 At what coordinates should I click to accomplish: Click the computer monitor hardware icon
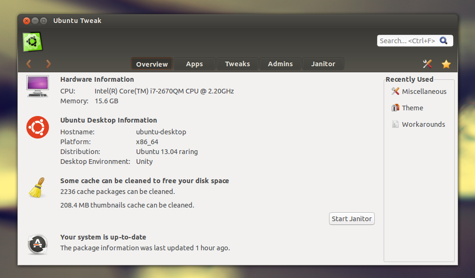click(38, 86)
